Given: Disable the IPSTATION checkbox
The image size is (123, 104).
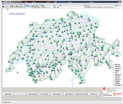Looking at the screenshot, I should (114, 85).
